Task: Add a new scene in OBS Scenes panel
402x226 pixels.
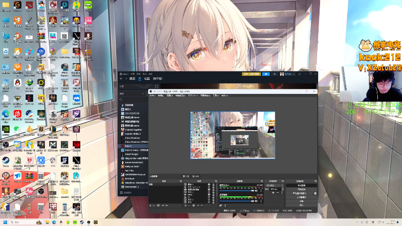Action: [x=150, y=205]
